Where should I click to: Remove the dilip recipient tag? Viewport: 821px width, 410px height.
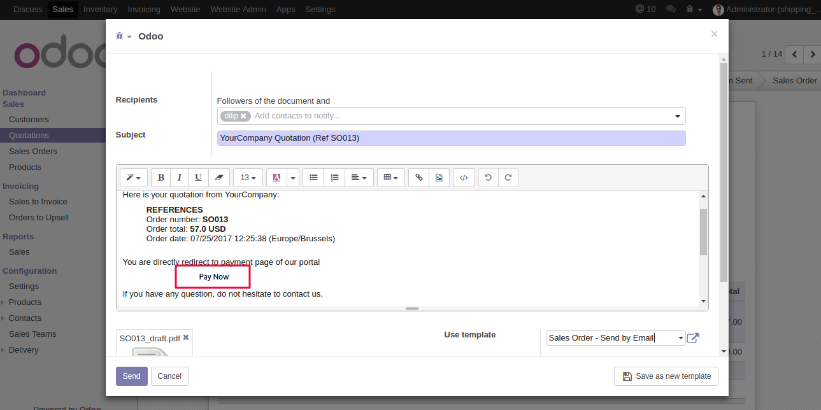click(243, 116)
